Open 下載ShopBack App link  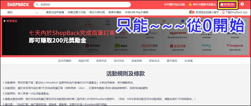[236, 12]
